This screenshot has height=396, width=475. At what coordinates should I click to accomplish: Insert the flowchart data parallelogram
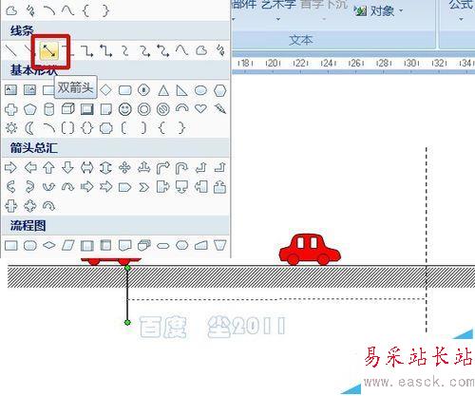click(x=68, y=245)
